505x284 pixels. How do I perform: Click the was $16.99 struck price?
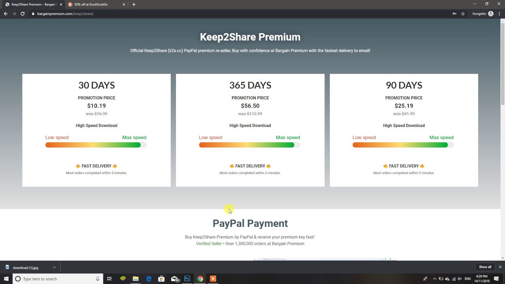(97, 114)
